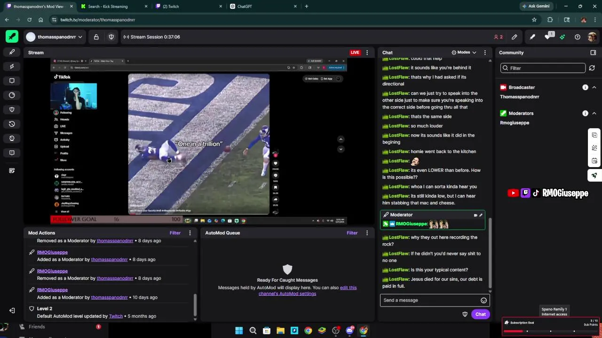Screen dimensions: 602x338
Task: Click the purple Chat send button
Action: click(480, 314)
